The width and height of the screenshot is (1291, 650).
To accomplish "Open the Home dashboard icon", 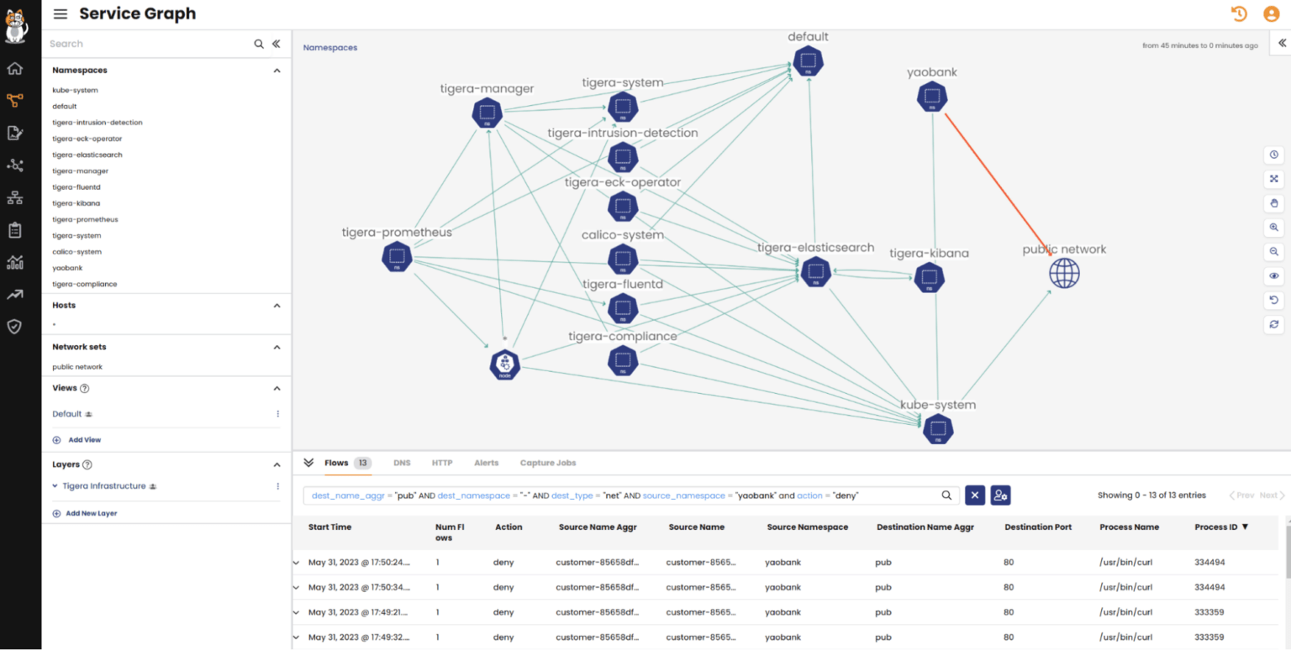I will [14, 68].
